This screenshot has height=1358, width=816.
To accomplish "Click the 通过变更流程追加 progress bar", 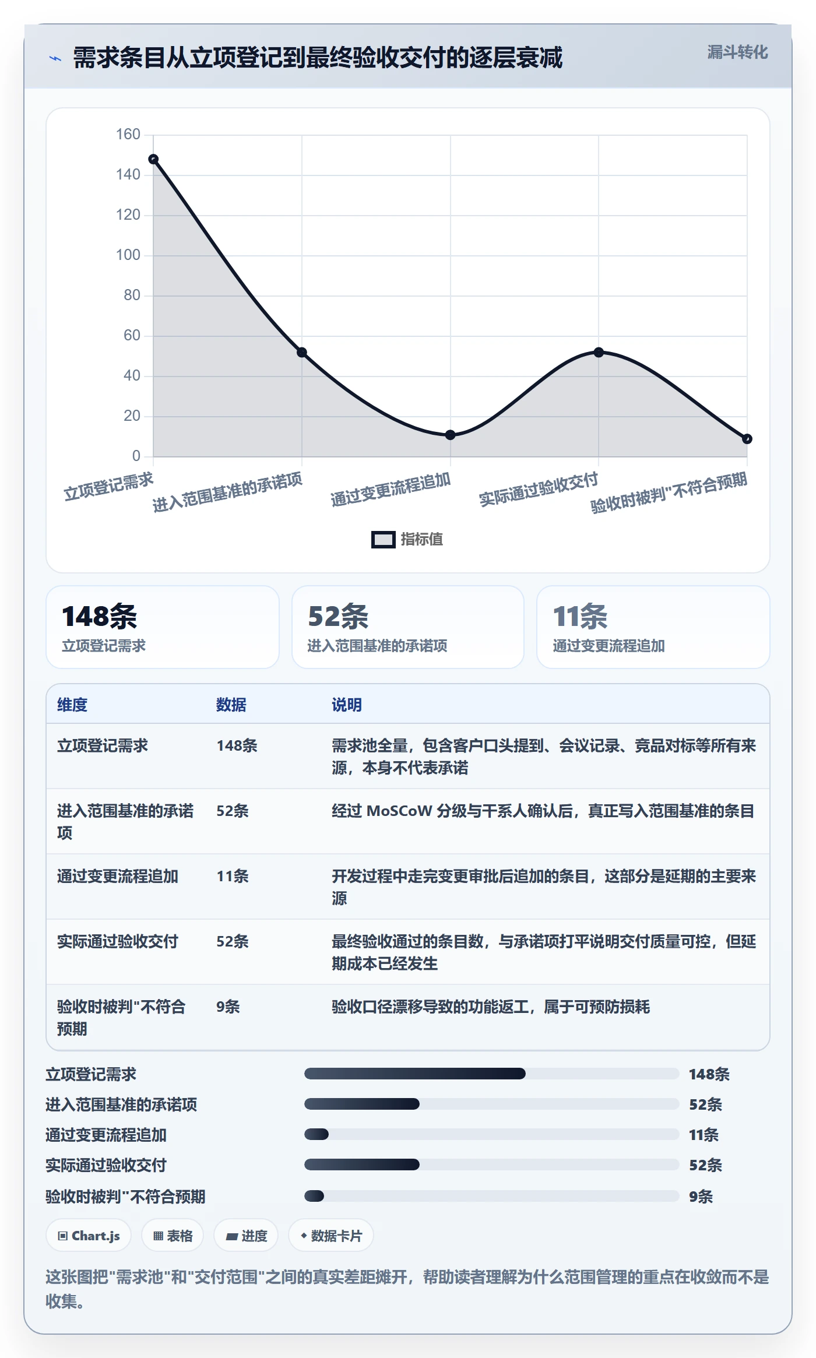I will [491, 1134].
